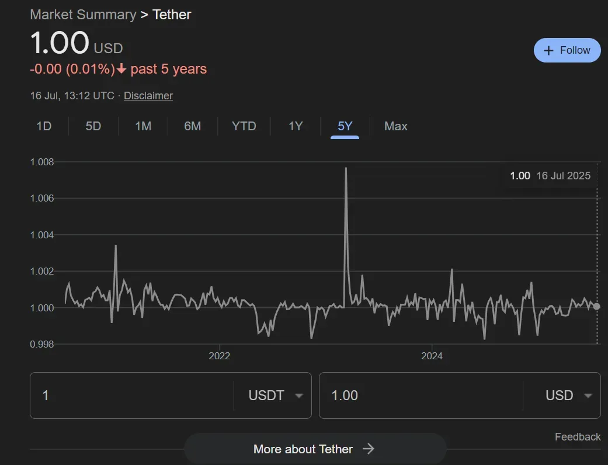Select the Max time range

click(395, 126)
